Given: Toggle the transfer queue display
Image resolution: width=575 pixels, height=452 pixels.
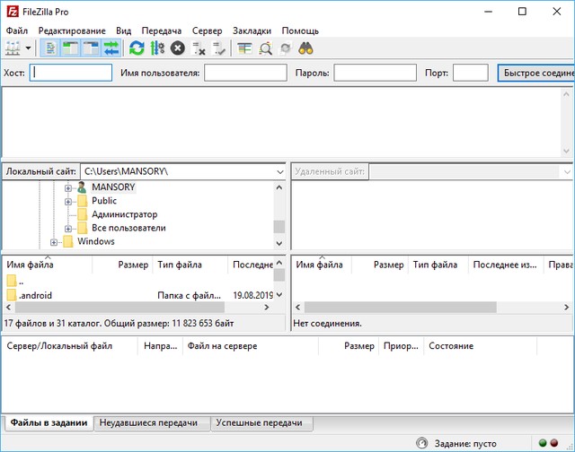Looking at the screenshot, I should click(112, 48).
